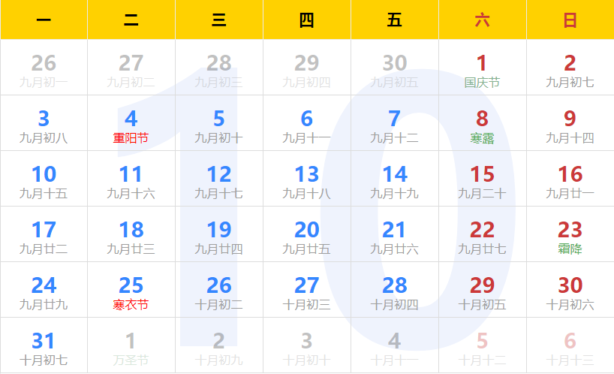Click grayed September 26 九月初一 cell
Image resolution: width=614 pixels, height=374 pixels.
[44, 69]
